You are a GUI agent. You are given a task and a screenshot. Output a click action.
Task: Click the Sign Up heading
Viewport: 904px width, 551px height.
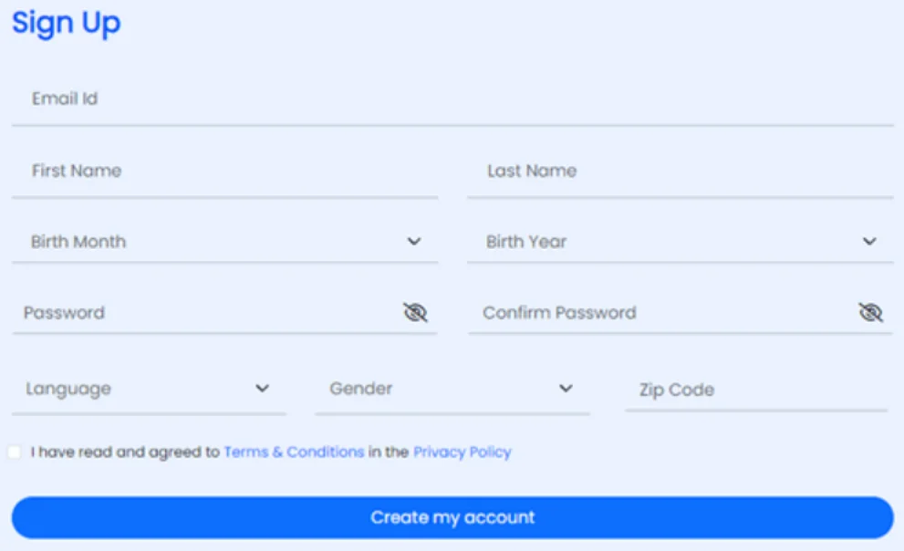point(66,23)
